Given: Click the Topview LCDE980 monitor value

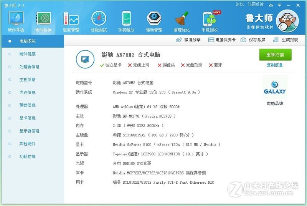Looking at the screenshot, I should pyautogui.click(x=160, y=154).
